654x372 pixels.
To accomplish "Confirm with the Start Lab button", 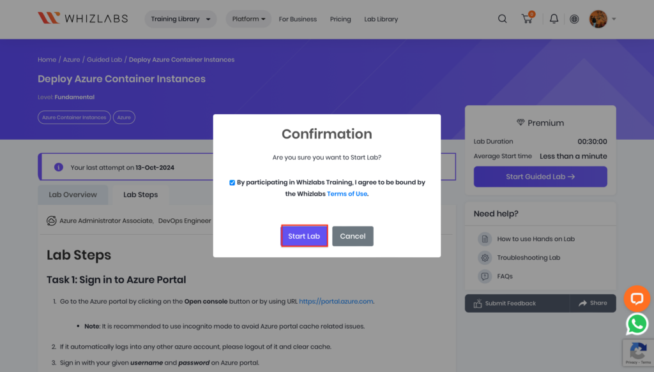I will 304,236.
